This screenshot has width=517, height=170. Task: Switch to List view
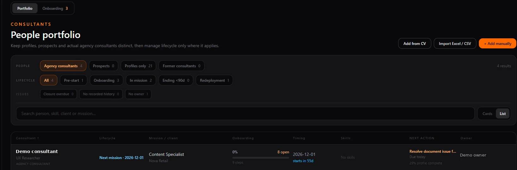click(x=502, y=114)
